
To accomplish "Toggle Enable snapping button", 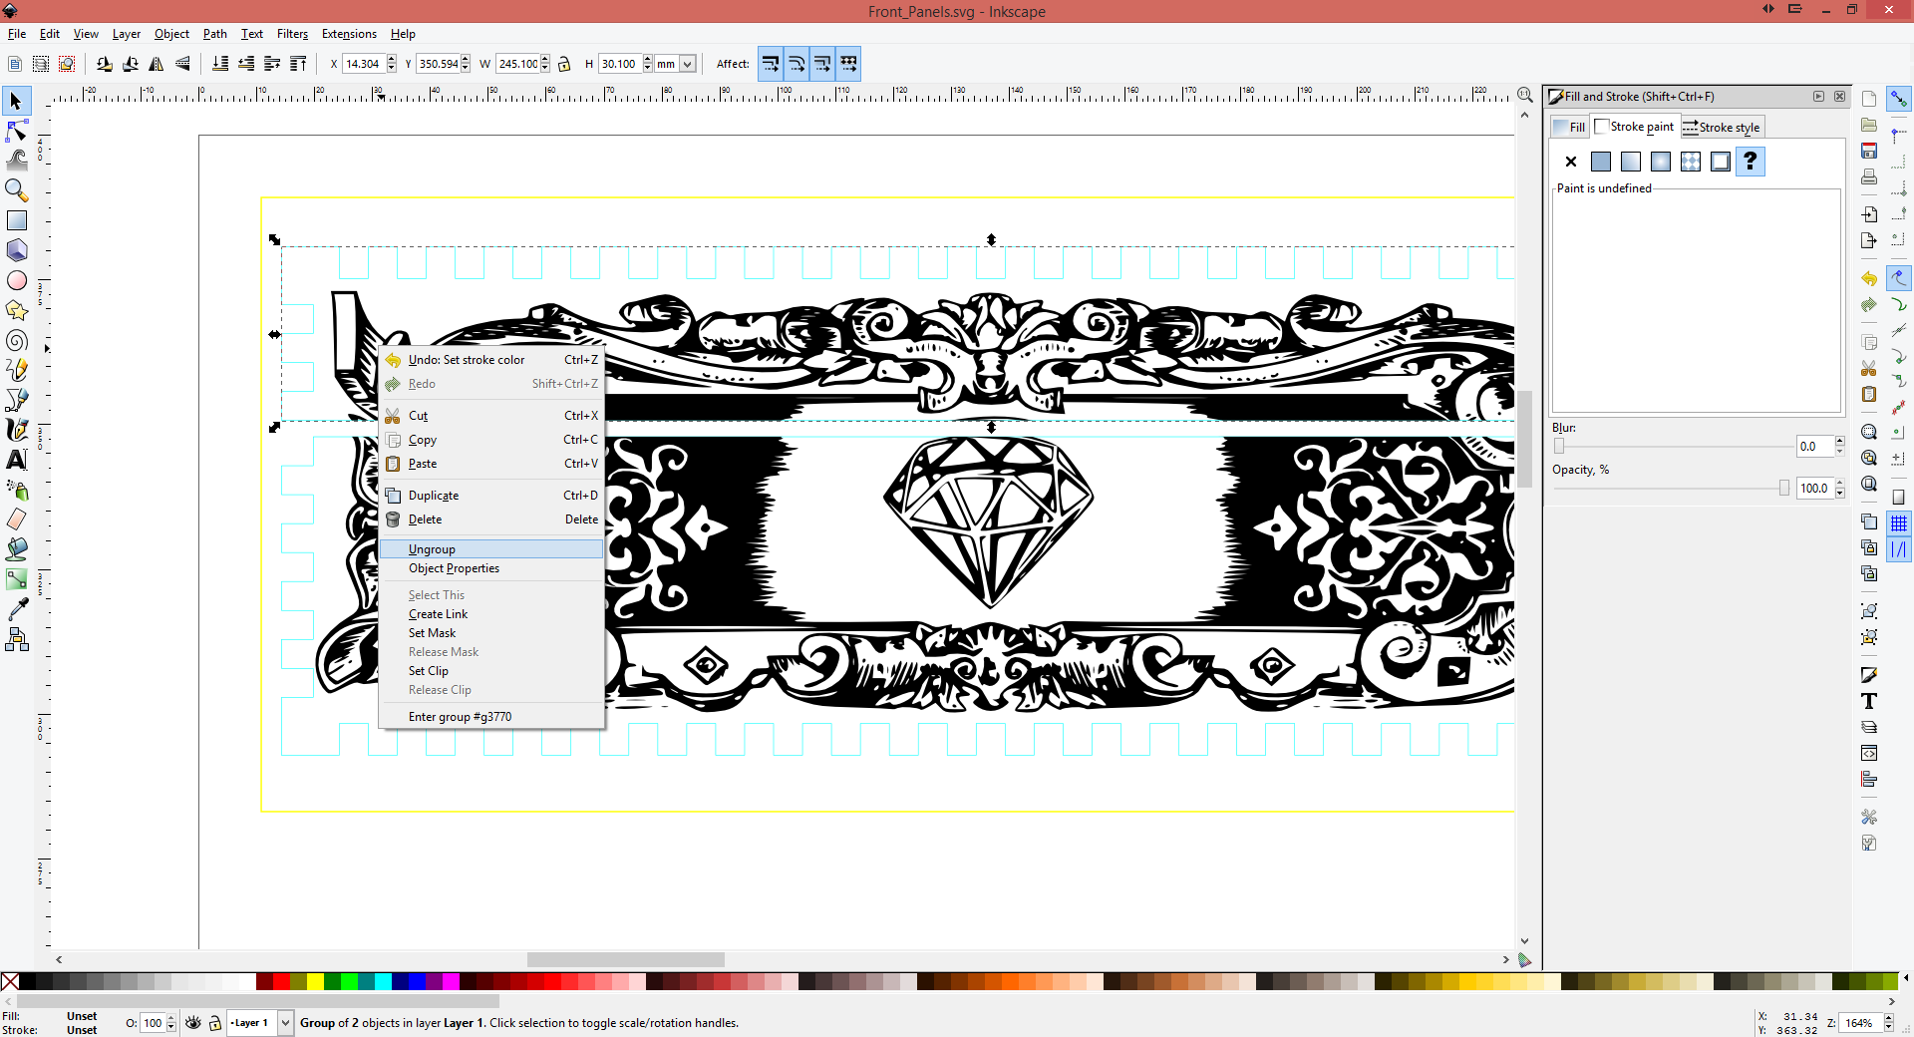I will click(1899, 99).
